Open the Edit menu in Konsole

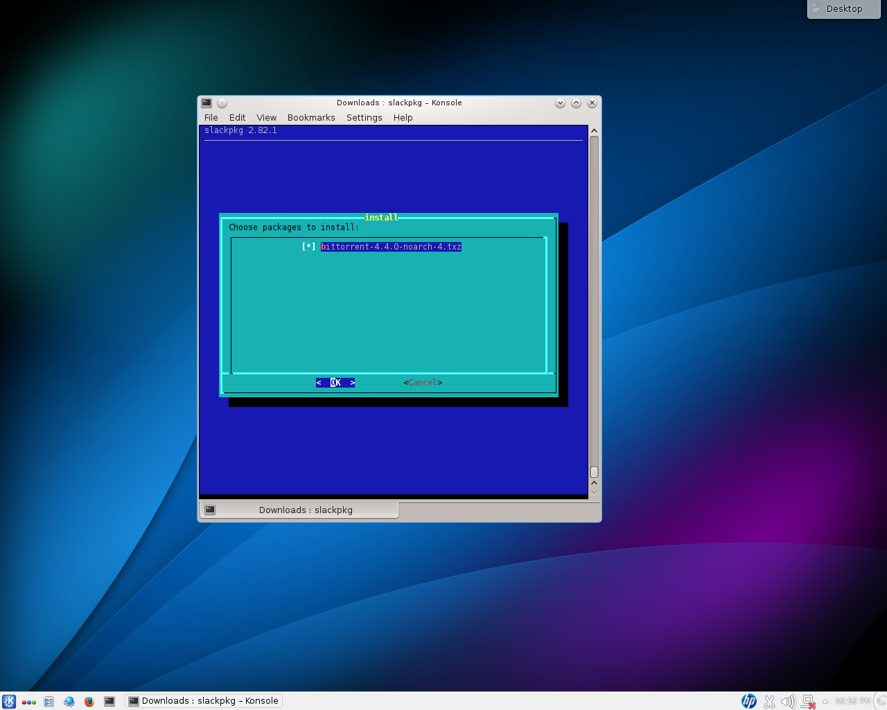pyautogui.click(x=238, y=118)
